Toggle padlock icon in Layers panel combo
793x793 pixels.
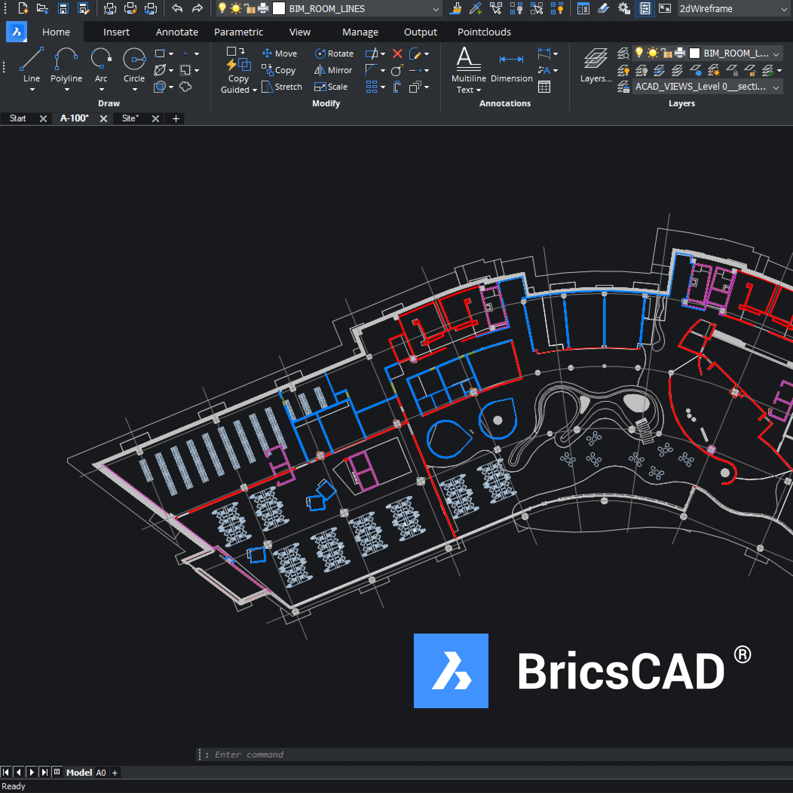(667, 53)
